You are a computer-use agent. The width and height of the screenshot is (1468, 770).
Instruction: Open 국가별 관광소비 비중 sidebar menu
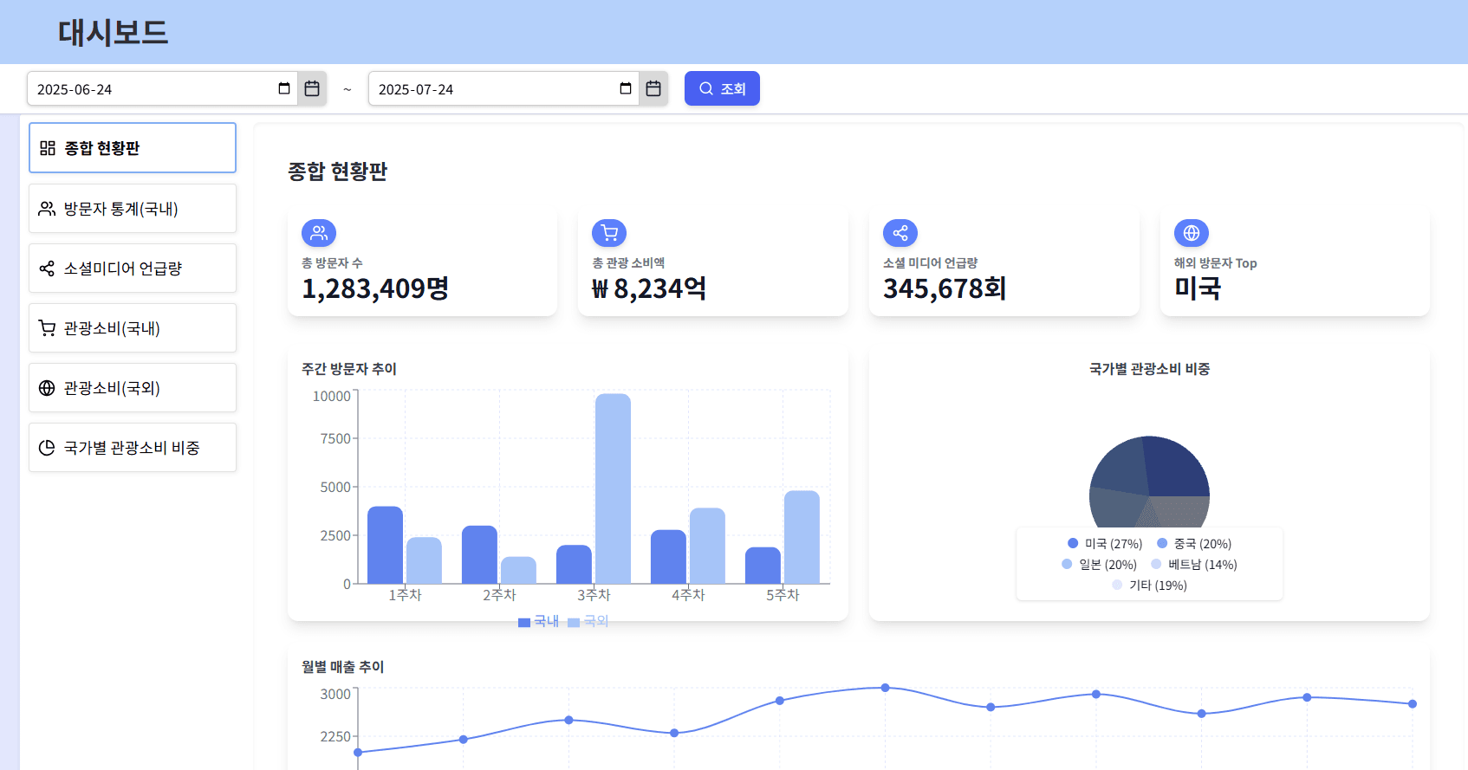[x=133, y=447]
